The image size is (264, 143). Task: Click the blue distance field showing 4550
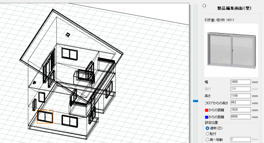[x=241, y=117]
